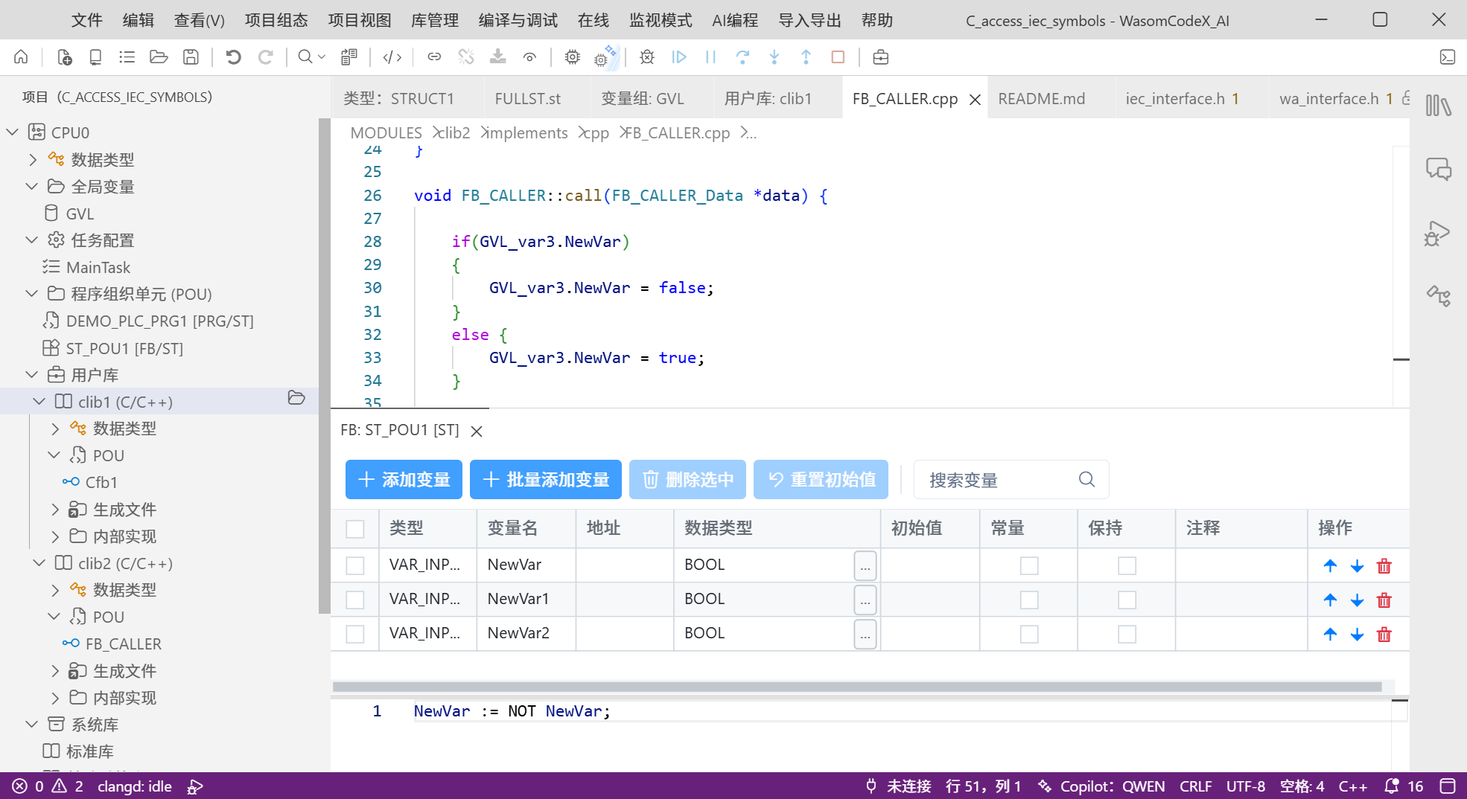Collapse the clib1 (C/C++) library
Screen dimensions: 1467x799
click(39, 401)
